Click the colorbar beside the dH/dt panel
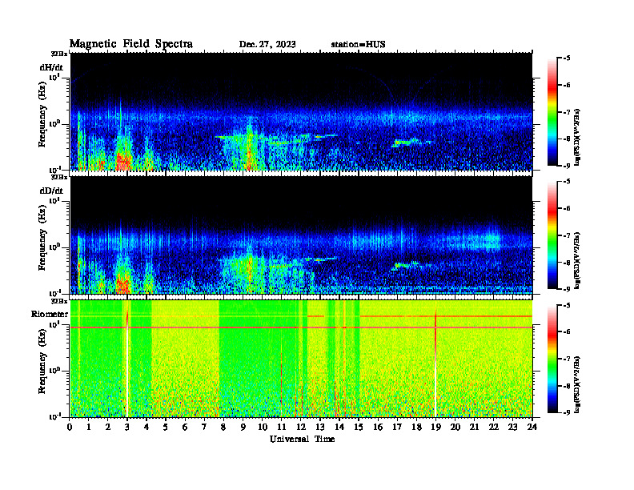Image resolution: width=634 pixels, height=490 pixels. [552, 112]
